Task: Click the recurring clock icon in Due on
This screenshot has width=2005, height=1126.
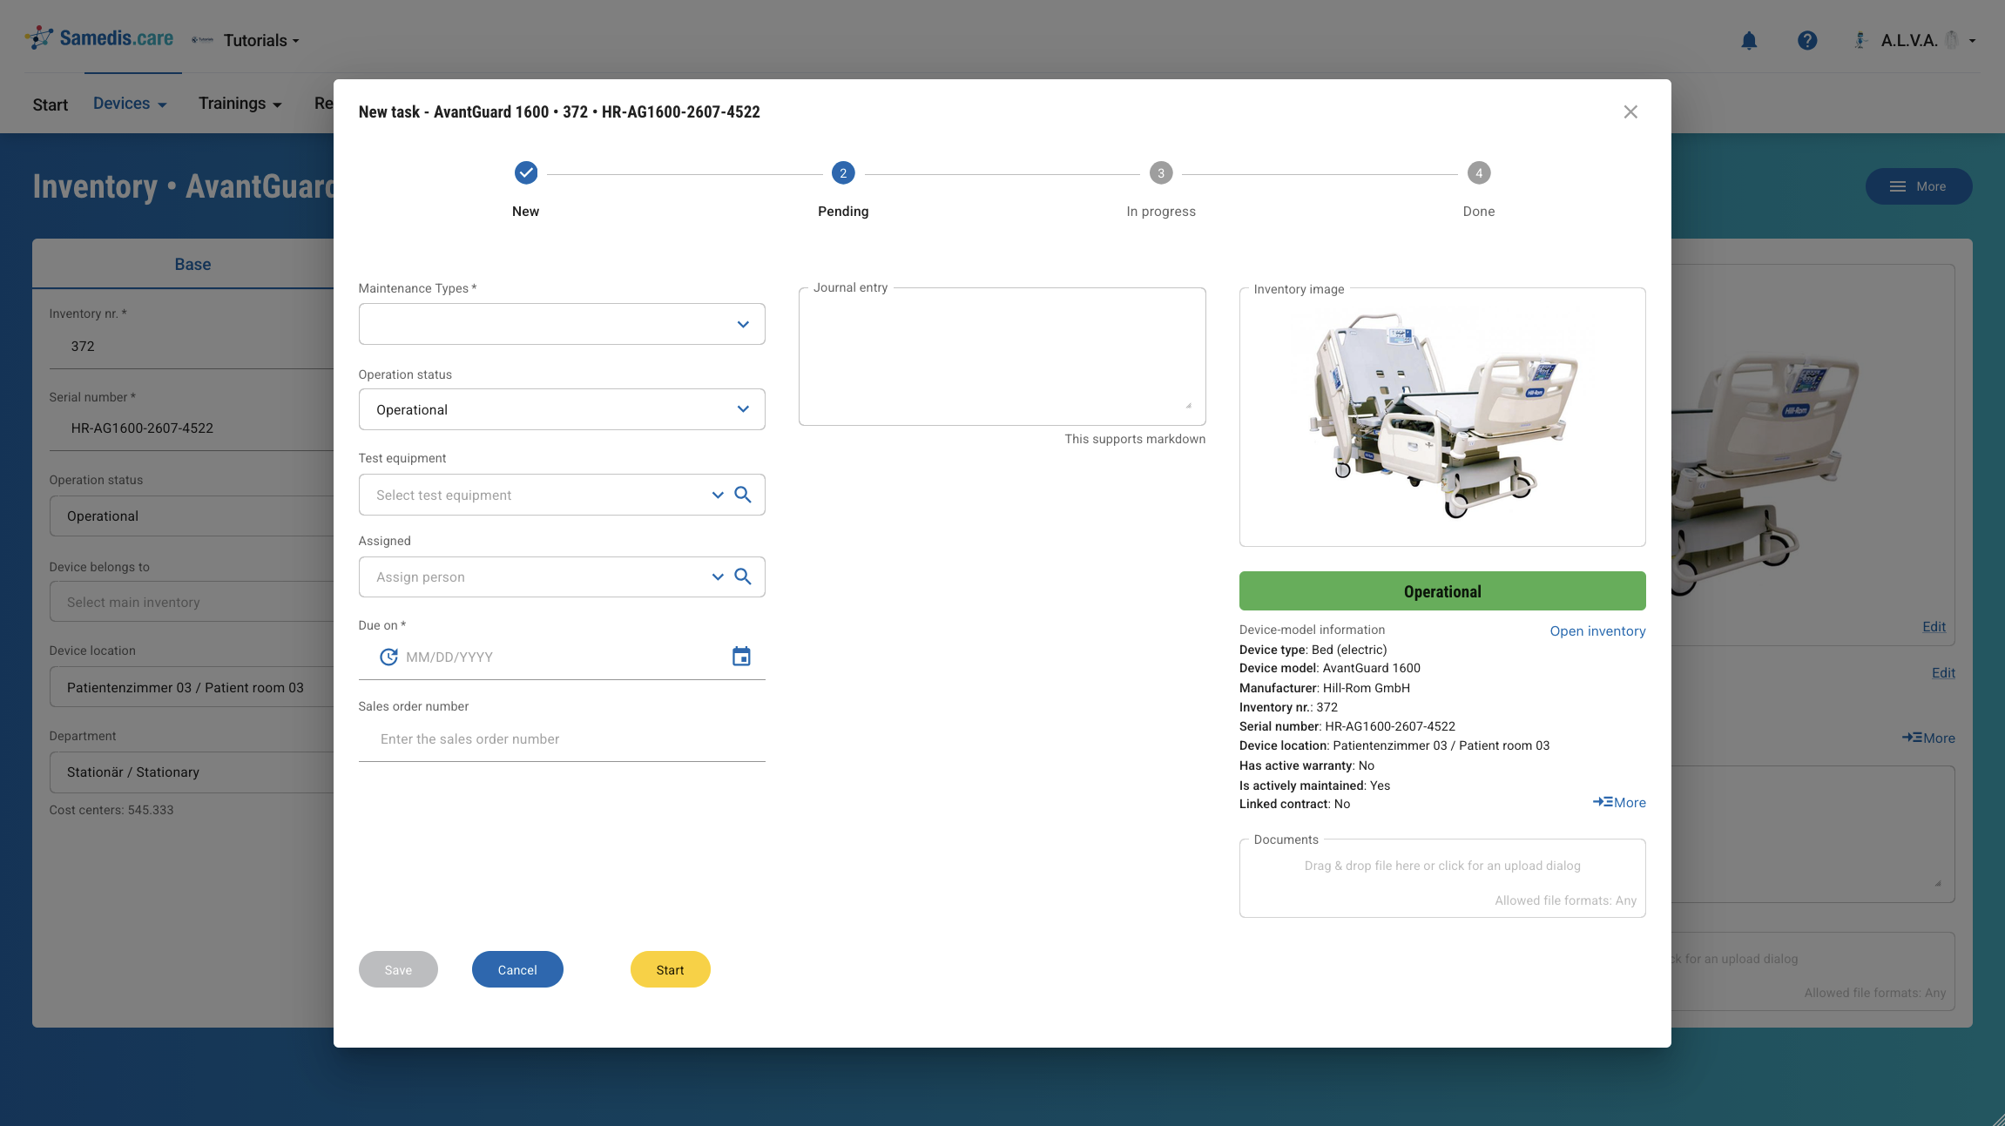Action: pyautogui.click(x=388, y=657)
